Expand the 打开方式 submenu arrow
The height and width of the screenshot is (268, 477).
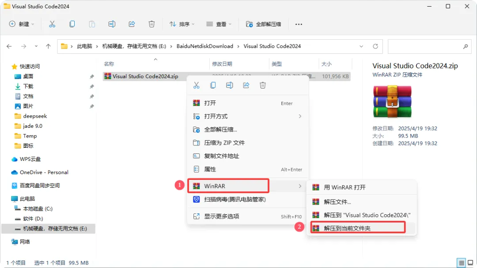(x=300, y=116)
